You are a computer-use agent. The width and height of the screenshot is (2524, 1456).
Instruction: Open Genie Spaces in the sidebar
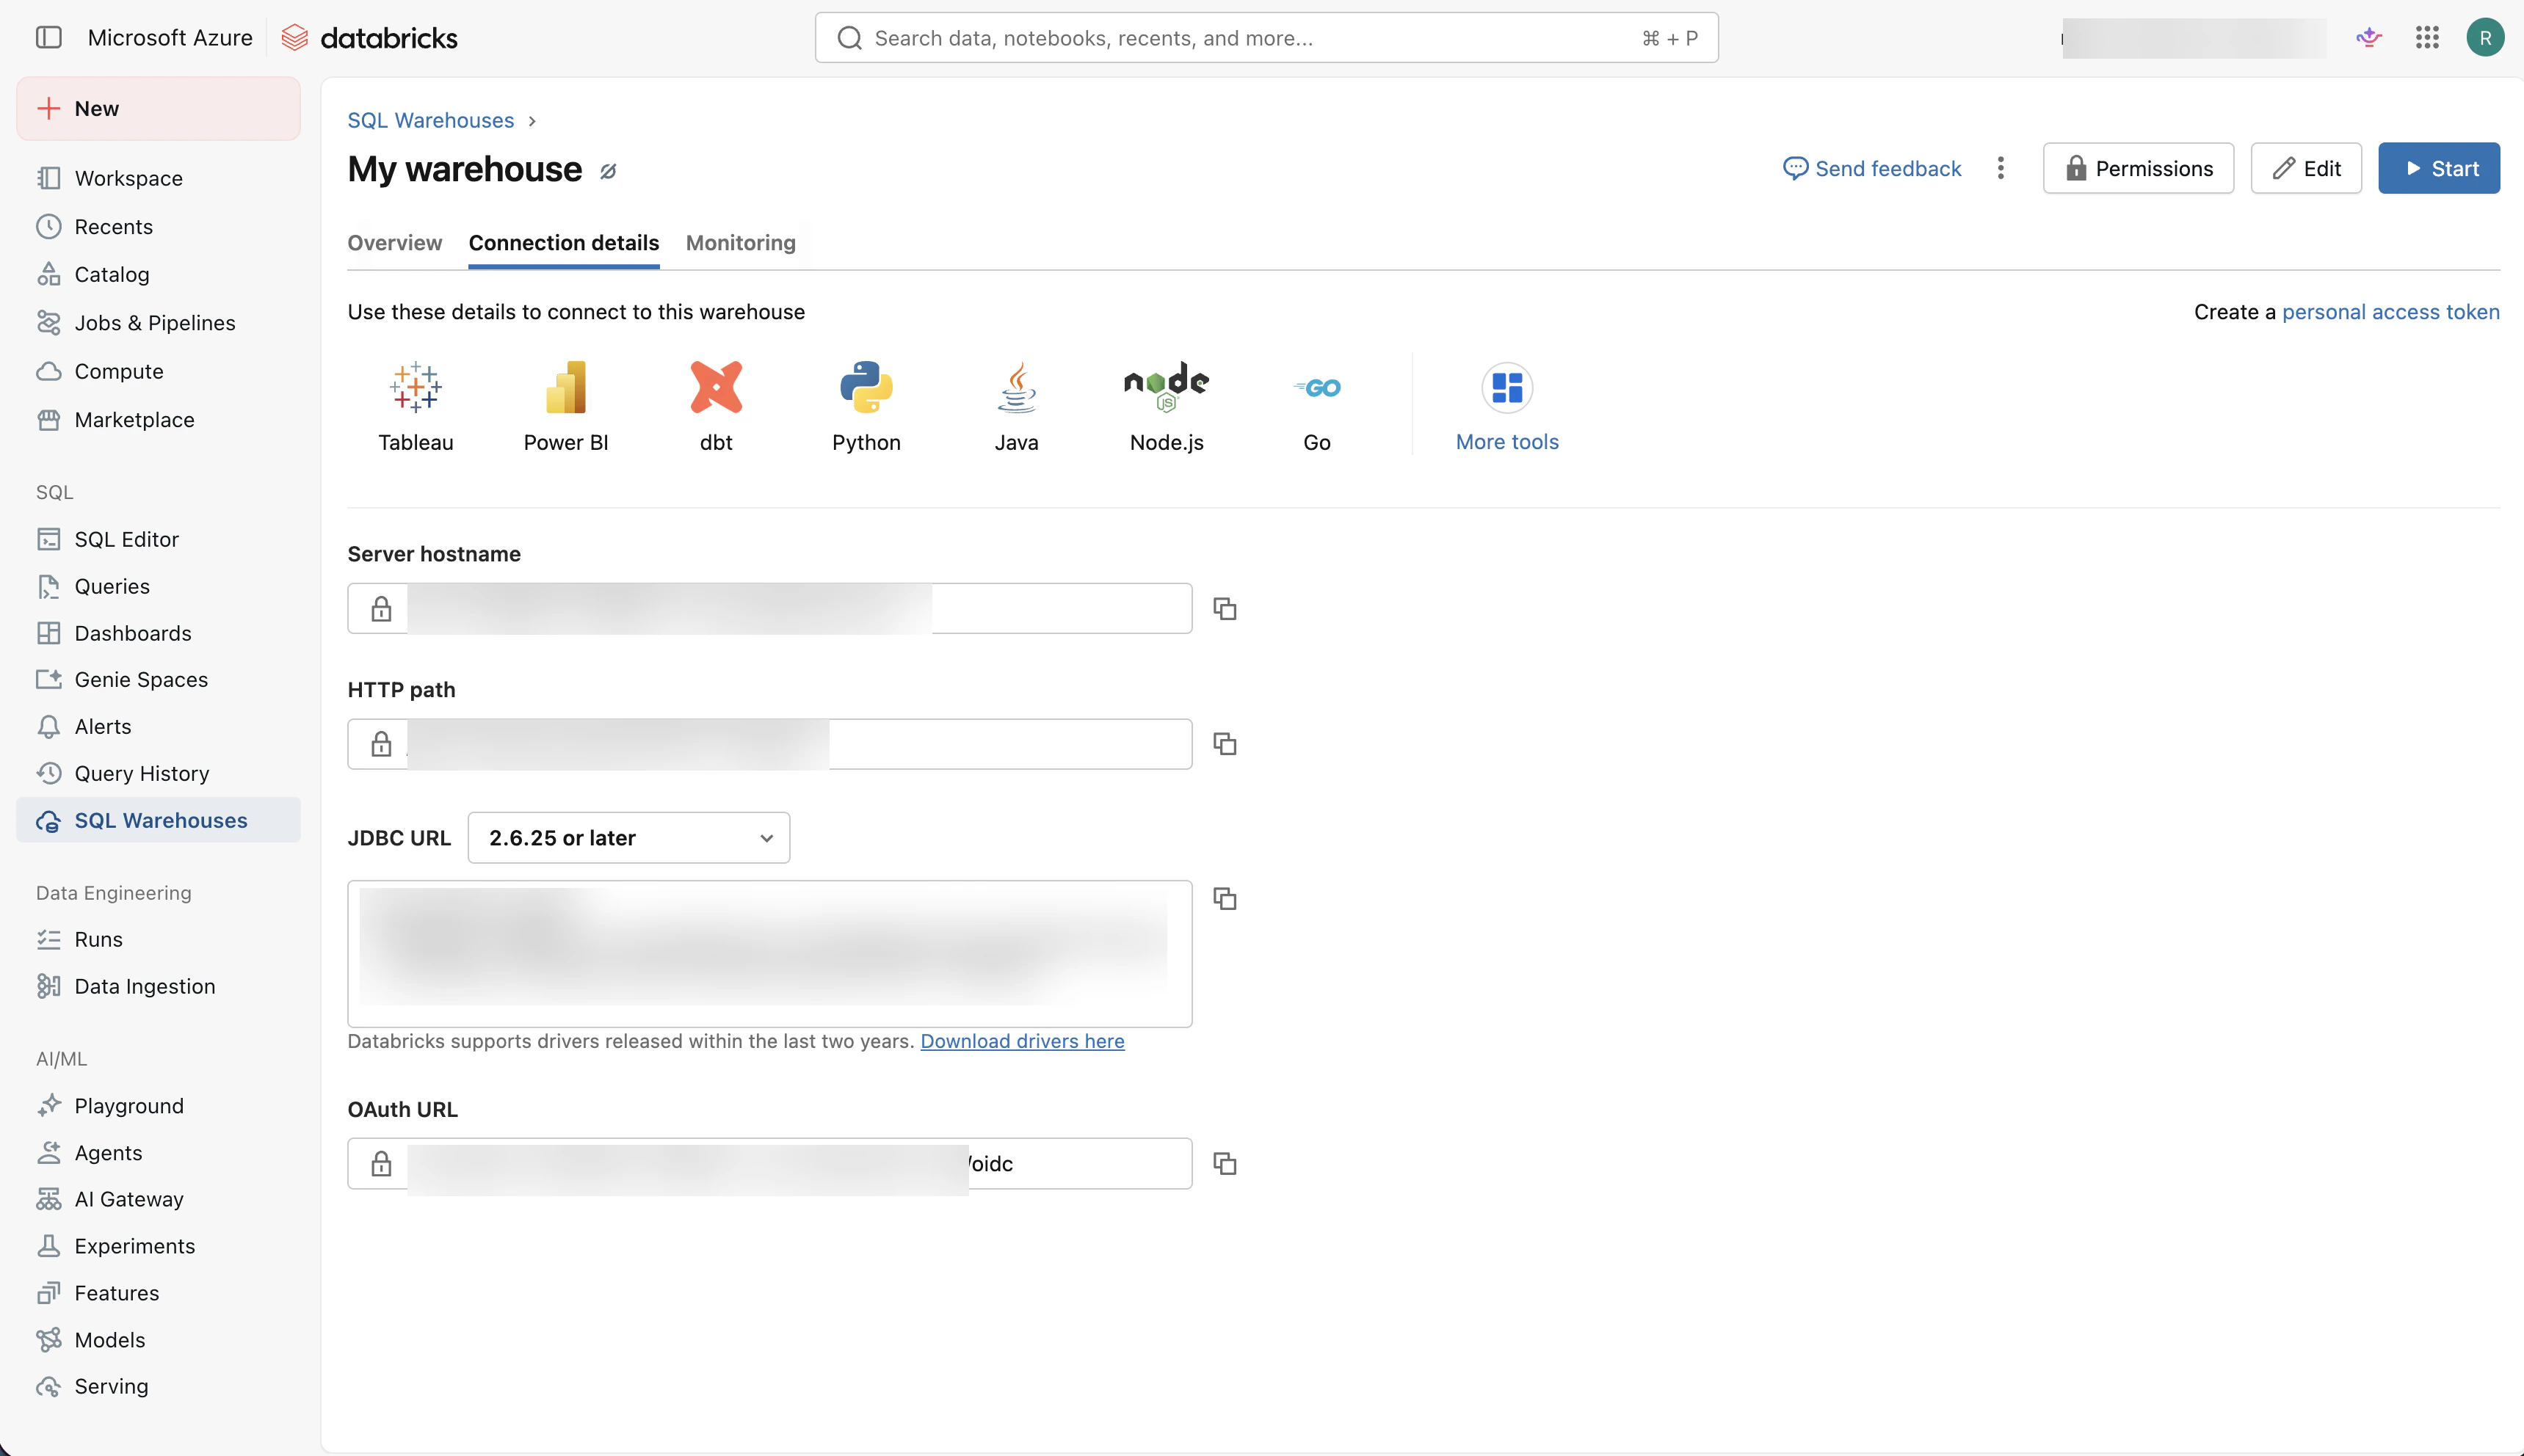pyautogui.click(x=158, y=679)
